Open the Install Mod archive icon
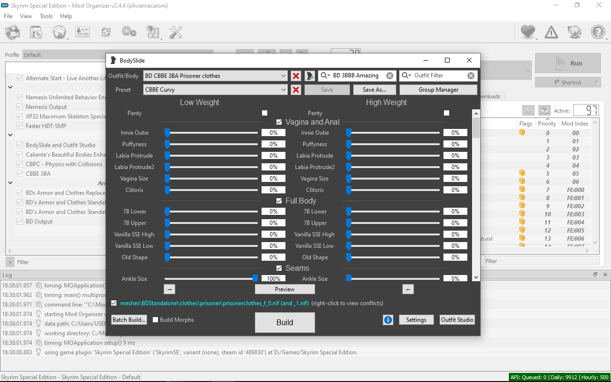 click(12, 32)
